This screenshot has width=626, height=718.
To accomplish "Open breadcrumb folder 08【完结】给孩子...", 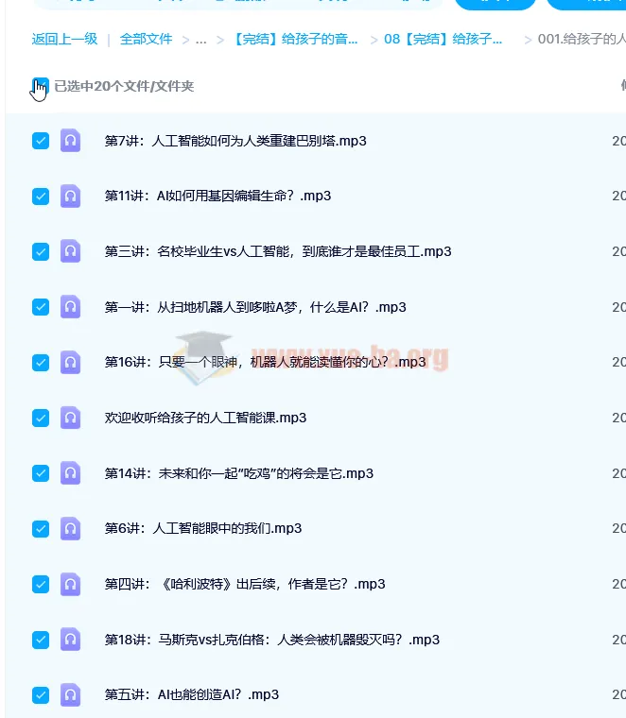I will (443, 39).
